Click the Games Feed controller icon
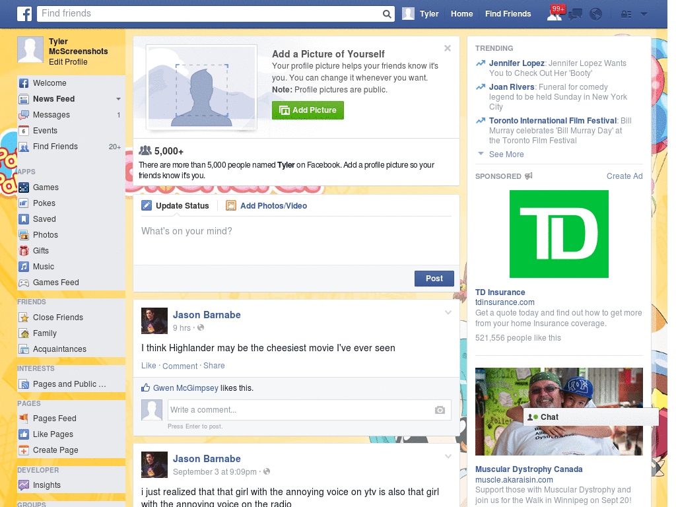 coord(24,283)
